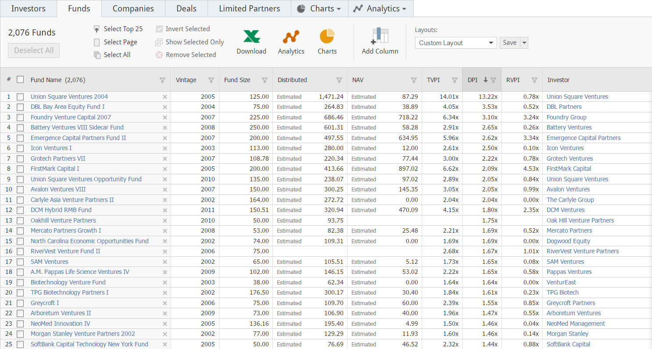Remove FirstMark Capital I row
Viewport: 652px width, 349px height.
tap(165, 169)
